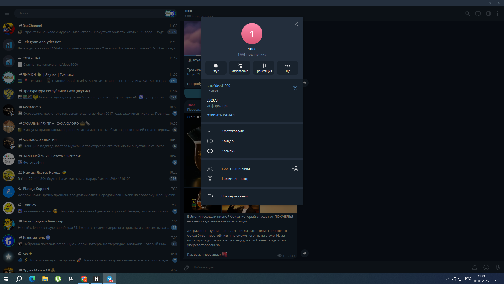The height and width of the screenshot is (284, 504).
Task: Open the Орден Макса 1% channel
Action: coord(90,270)
